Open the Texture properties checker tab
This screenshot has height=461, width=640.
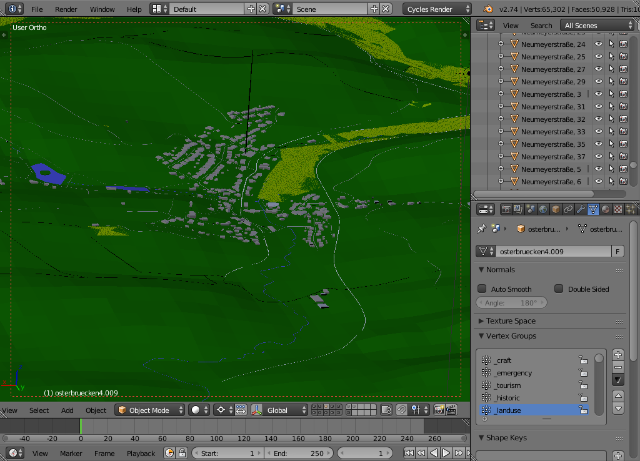coord(618,210)
